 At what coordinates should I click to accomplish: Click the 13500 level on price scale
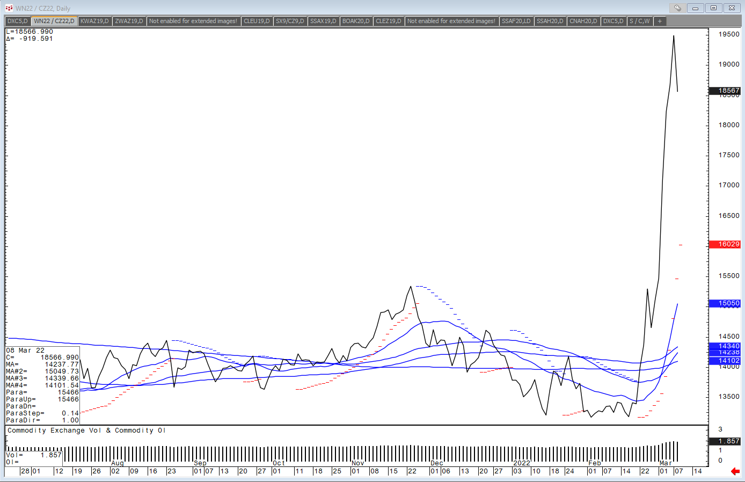pyautogui.click(x=729, y=397)
